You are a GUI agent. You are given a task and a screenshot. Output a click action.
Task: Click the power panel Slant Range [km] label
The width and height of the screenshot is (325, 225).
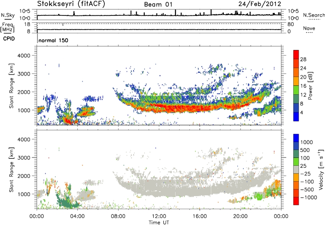click(11, 86)
